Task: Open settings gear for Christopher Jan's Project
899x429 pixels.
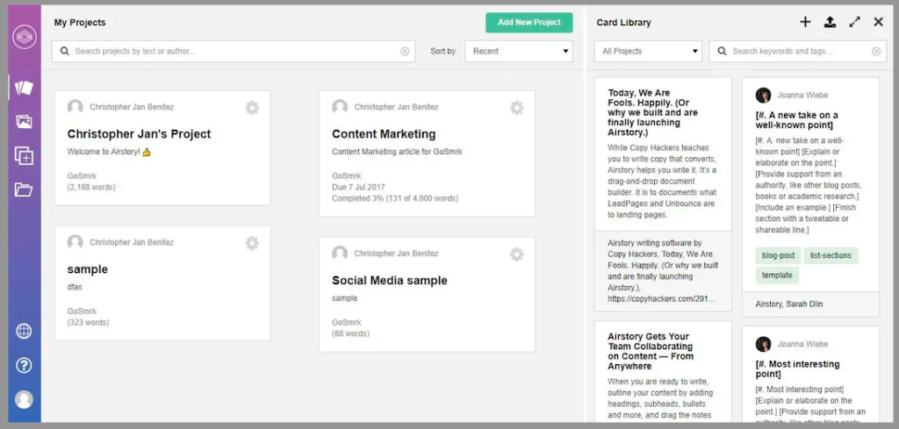Action: click(252, 108)
